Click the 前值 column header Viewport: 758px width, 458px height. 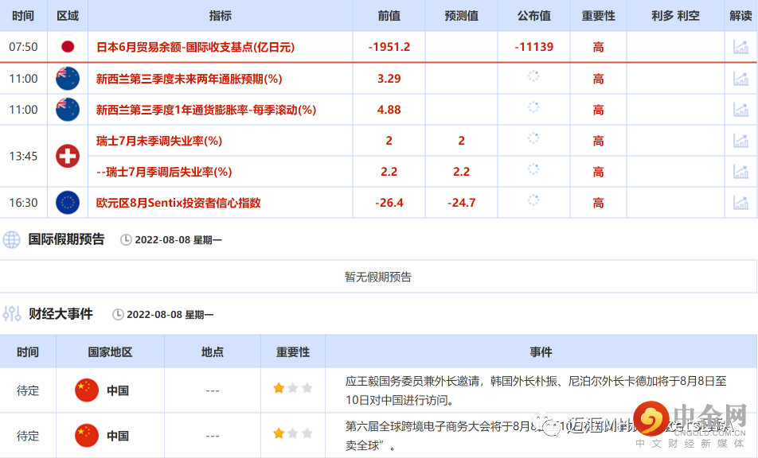(x=389, y=16)
